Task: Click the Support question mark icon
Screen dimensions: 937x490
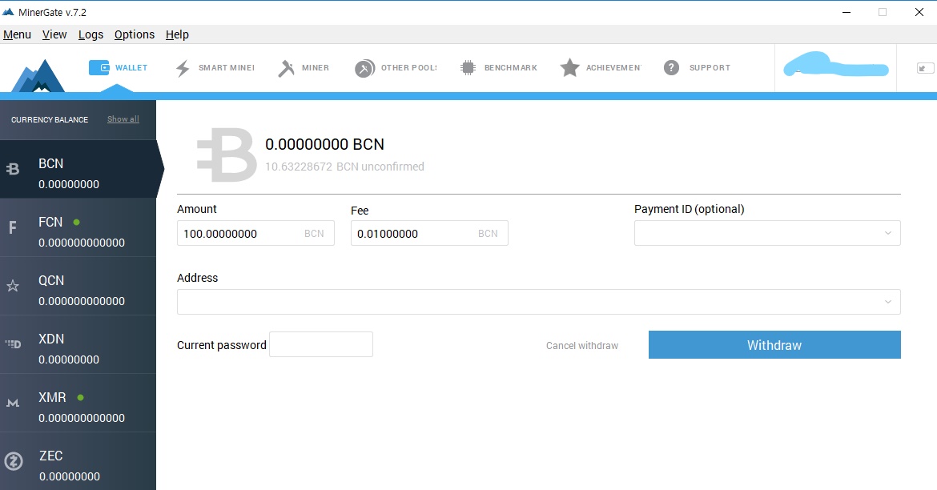Action: (671, 67)
